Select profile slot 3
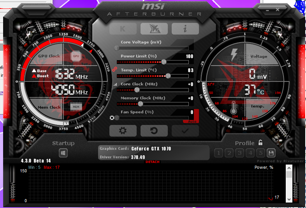Image resolution: width=306 pixels, height=208 pixels. click(x=240, y=153)
